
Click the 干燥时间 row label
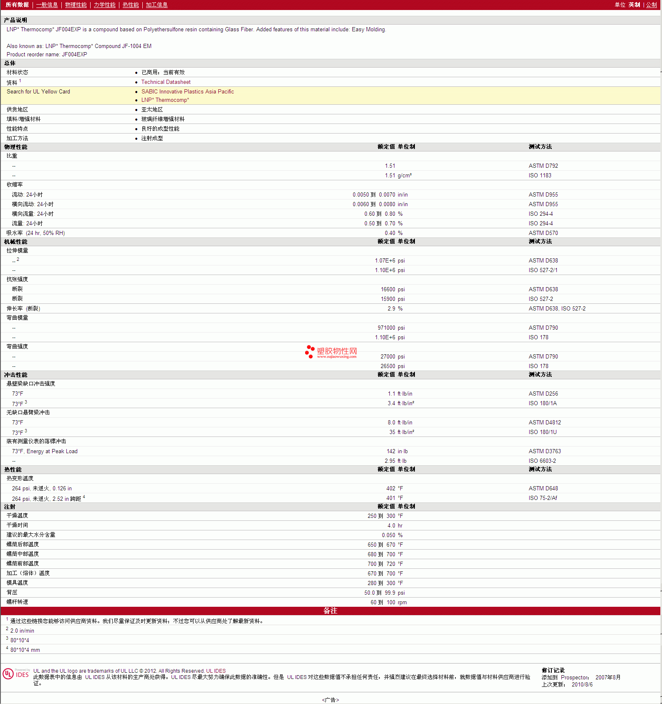[17, 525]
